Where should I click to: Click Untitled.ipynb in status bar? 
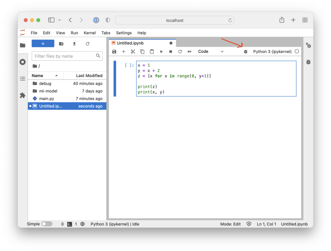[294, 224]
